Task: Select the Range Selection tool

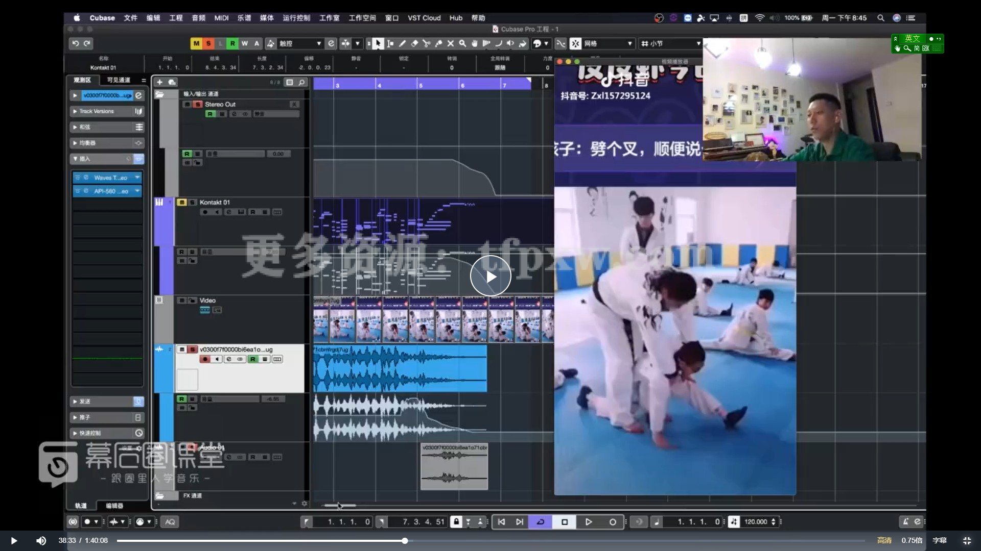Action: (390, 44)
